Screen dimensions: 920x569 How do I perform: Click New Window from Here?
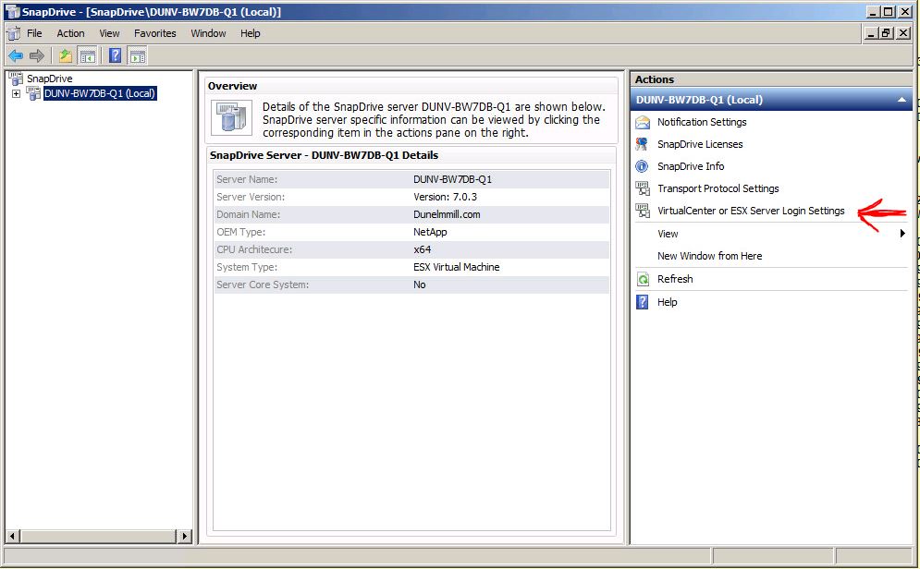(x=709, y=256)
